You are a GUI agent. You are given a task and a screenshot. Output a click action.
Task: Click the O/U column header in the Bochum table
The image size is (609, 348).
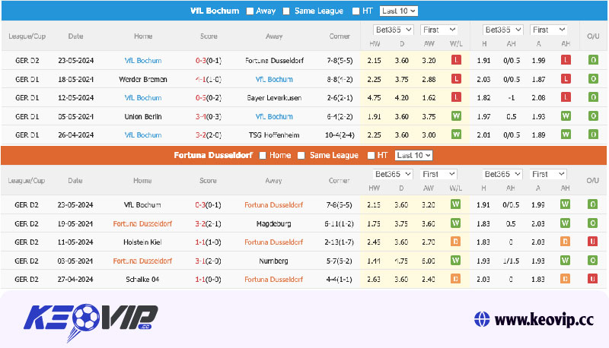[593, 36]
